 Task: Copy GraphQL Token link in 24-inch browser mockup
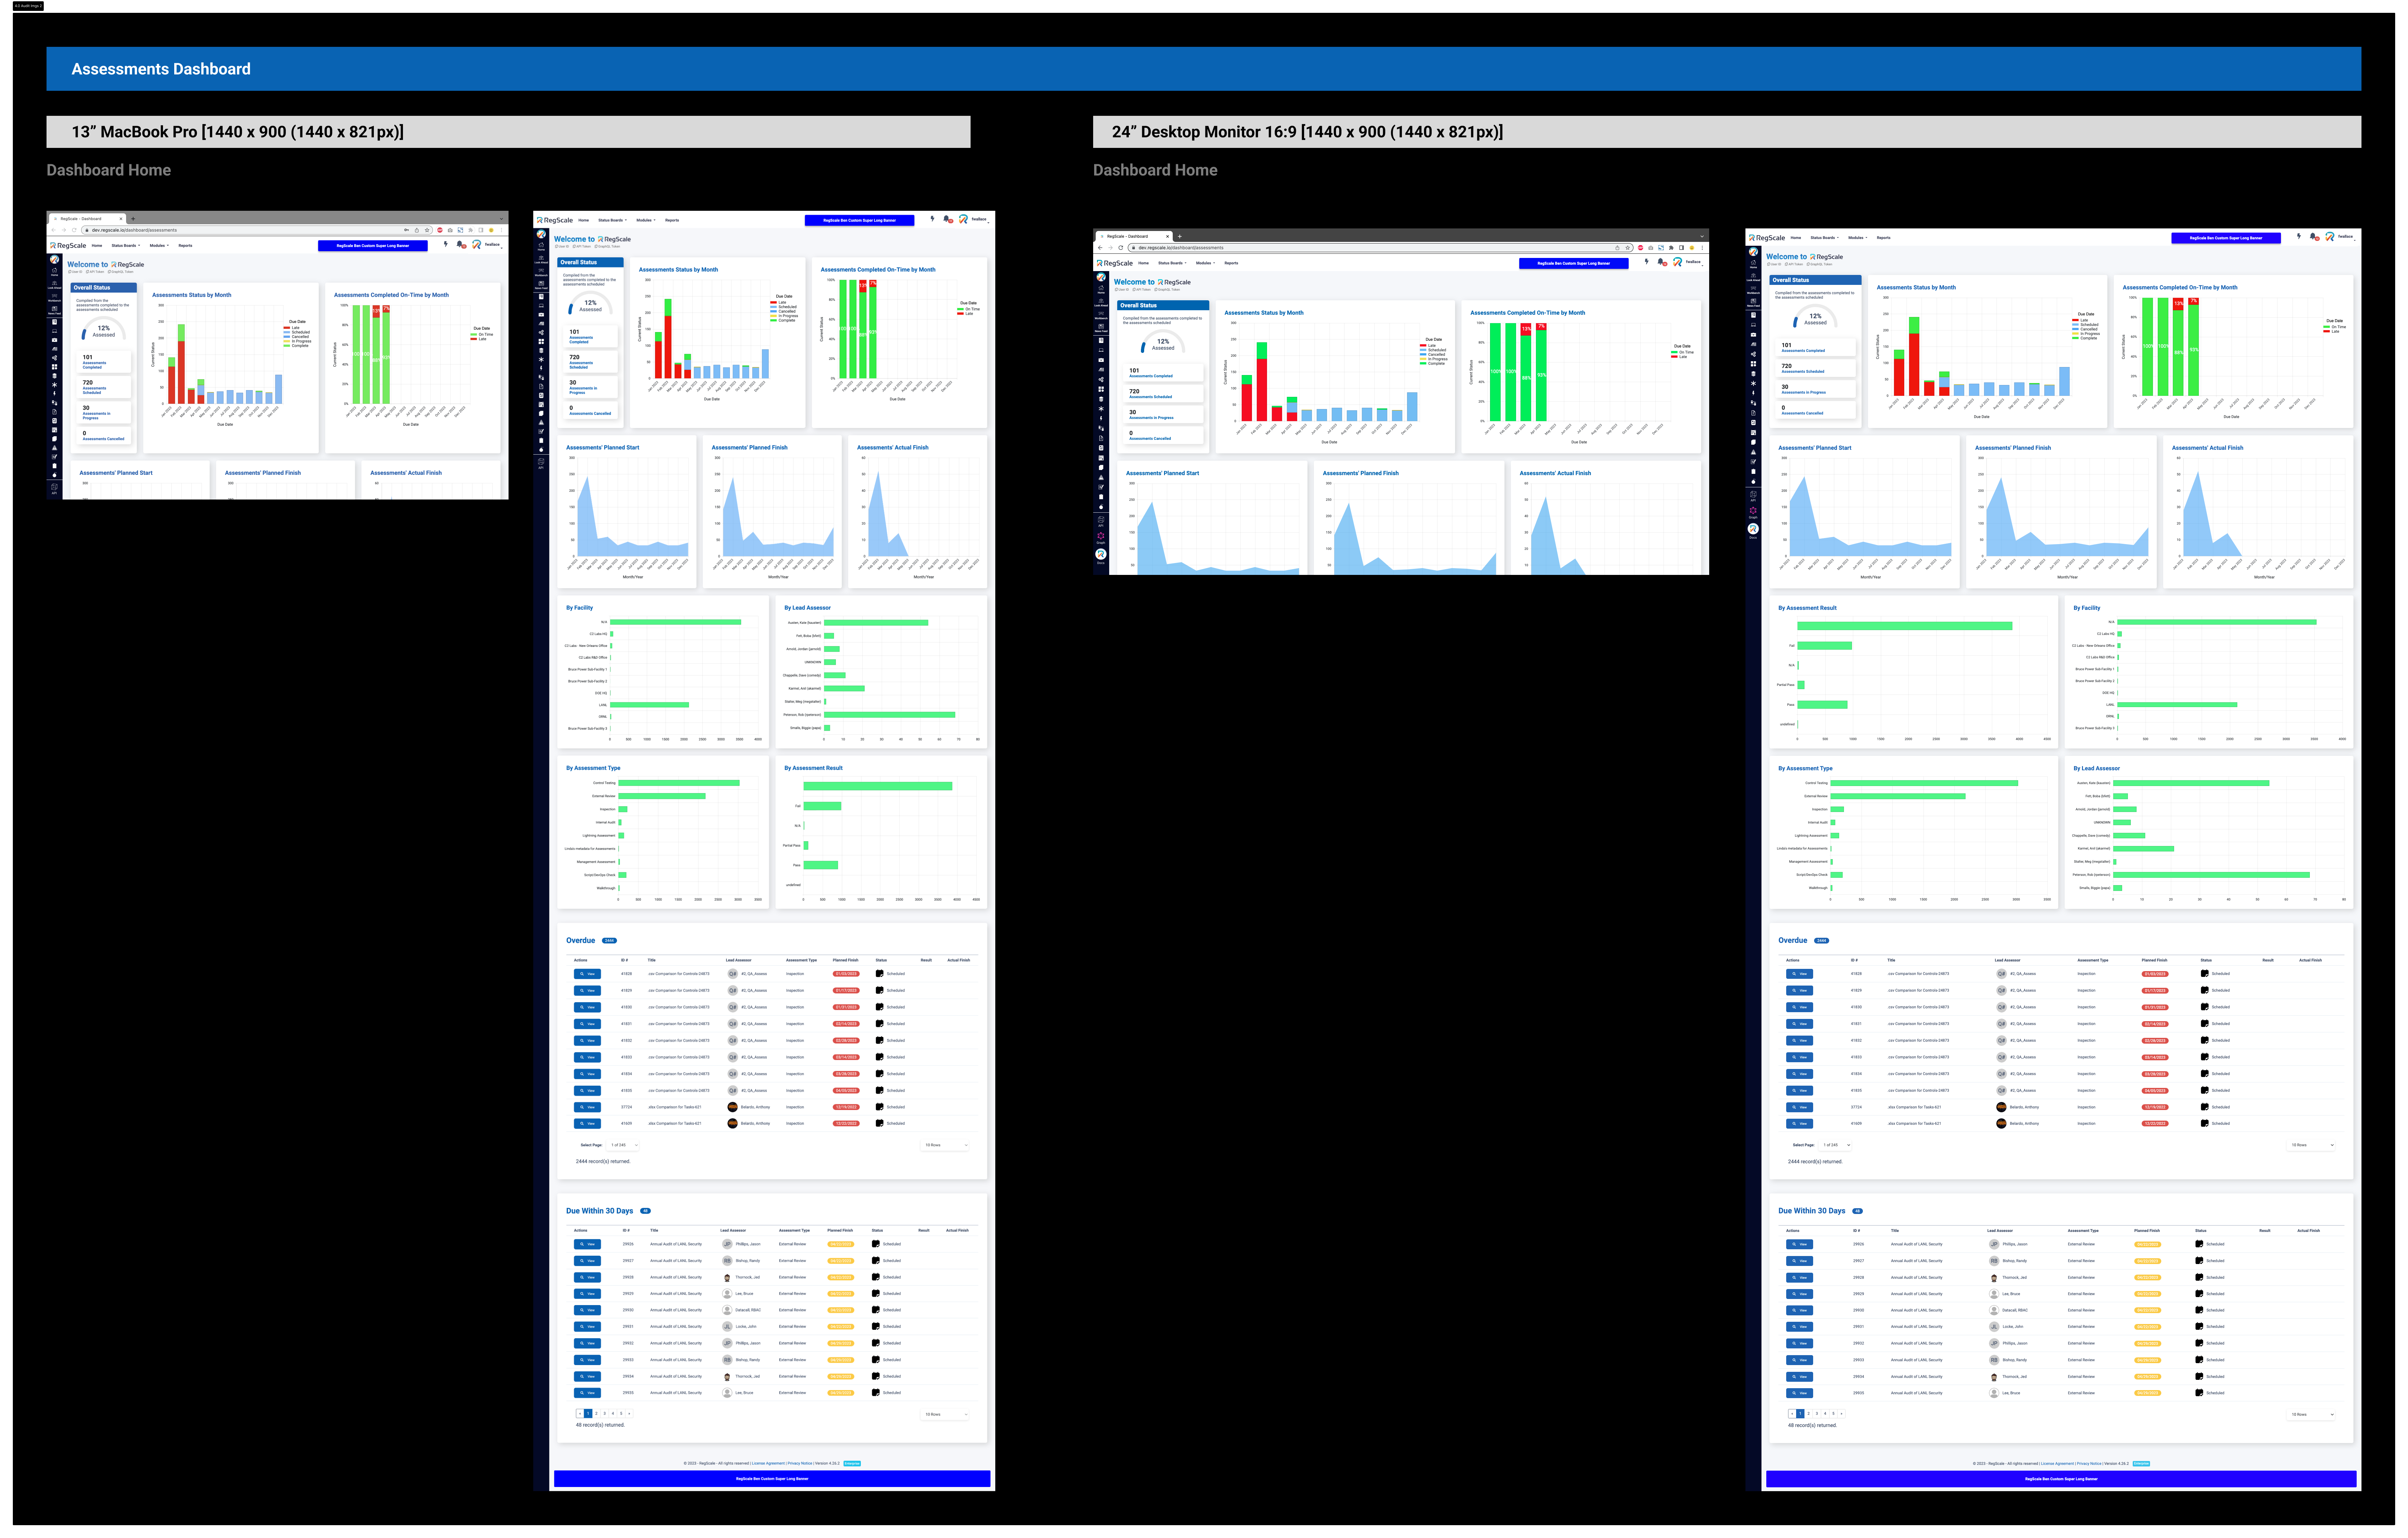point(1167,290)
